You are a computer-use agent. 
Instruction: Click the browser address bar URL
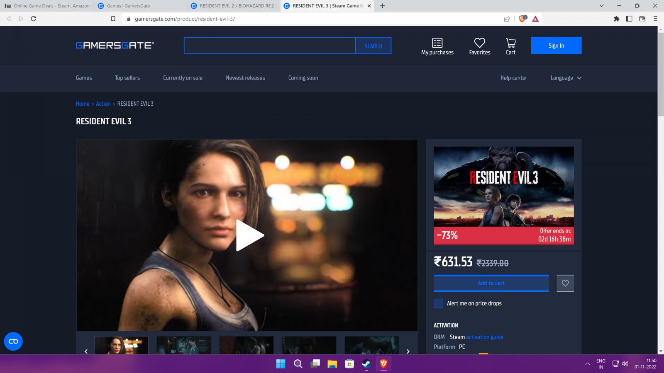pos(185,19)
